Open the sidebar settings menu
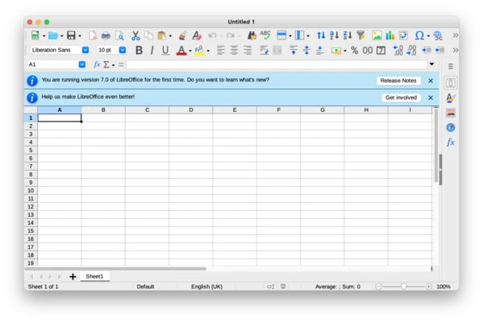Image resolution: width=483 pixels, height=322 pixels. [451, 67]
